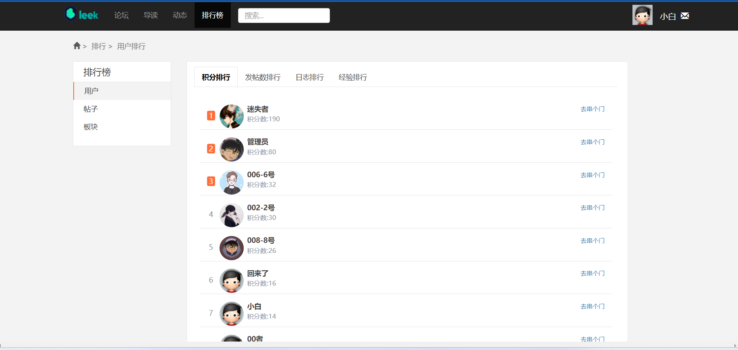
Task: Switch to the 发帖数排行 tab
Action: 263,77
